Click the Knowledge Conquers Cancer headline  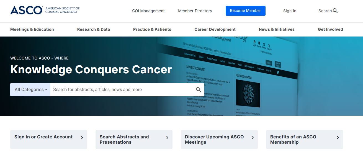pos(91,69)
